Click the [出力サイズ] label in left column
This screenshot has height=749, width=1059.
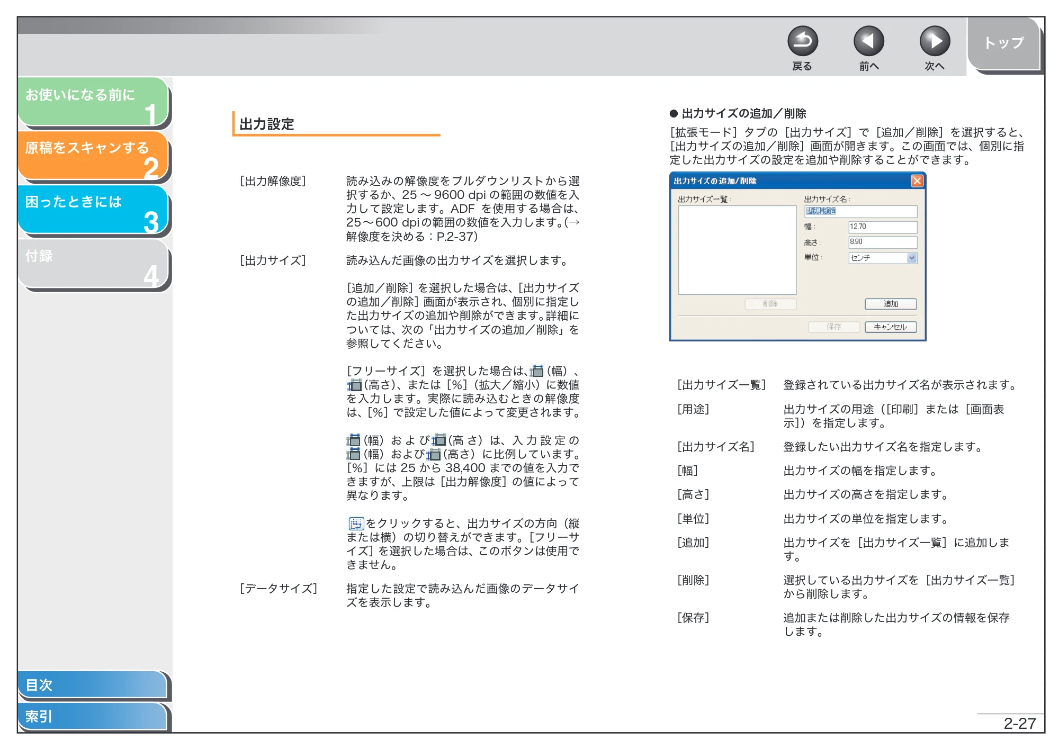pyautogui.click(x=273, y=260)
